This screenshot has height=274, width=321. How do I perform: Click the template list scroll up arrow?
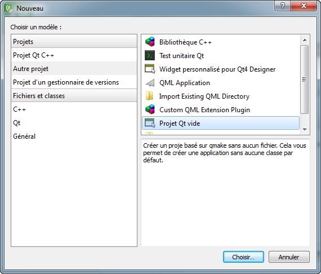click(305, 40)
